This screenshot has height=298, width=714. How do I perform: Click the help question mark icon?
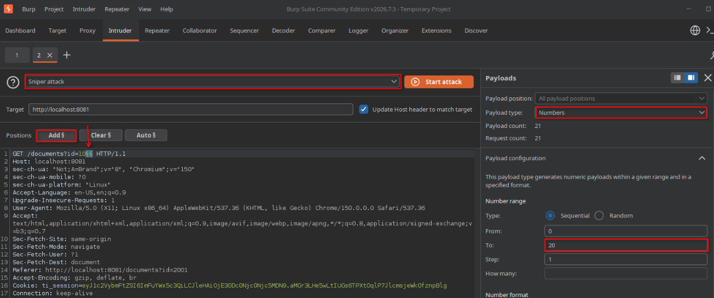[13, 82]
